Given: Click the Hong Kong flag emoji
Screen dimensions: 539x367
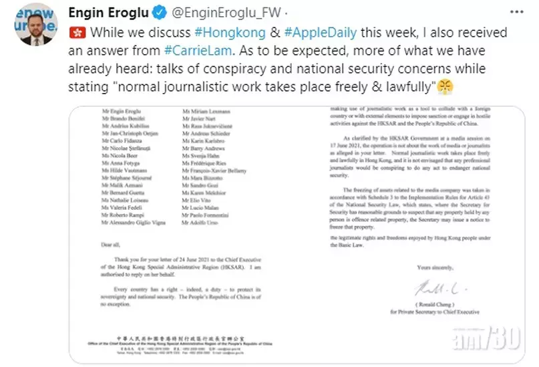Looking at the screenshot, I should pos(77,33).
